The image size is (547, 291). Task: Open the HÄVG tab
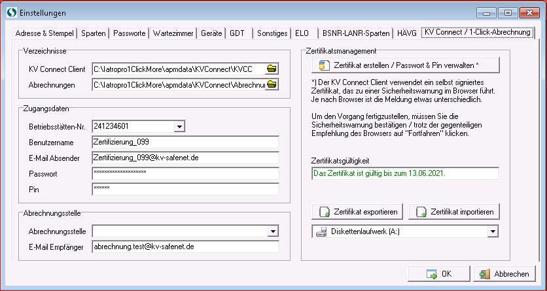(x=406, y=32)
